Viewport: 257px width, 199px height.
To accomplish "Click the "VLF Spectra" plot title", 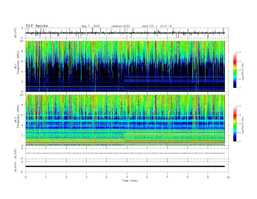I will pyautogui.click(x=37, y=26).
